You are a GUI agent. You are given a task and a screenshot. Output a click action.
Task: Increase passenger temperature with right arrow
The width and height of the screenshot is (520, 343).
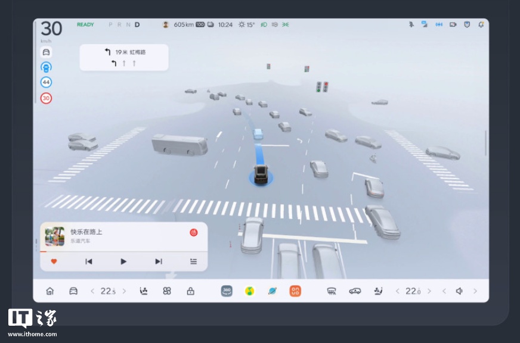point(428,291)
